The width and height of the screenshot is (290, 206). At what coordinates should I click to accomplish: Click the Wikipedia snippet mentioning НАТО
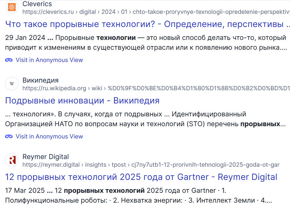(123, 124)
